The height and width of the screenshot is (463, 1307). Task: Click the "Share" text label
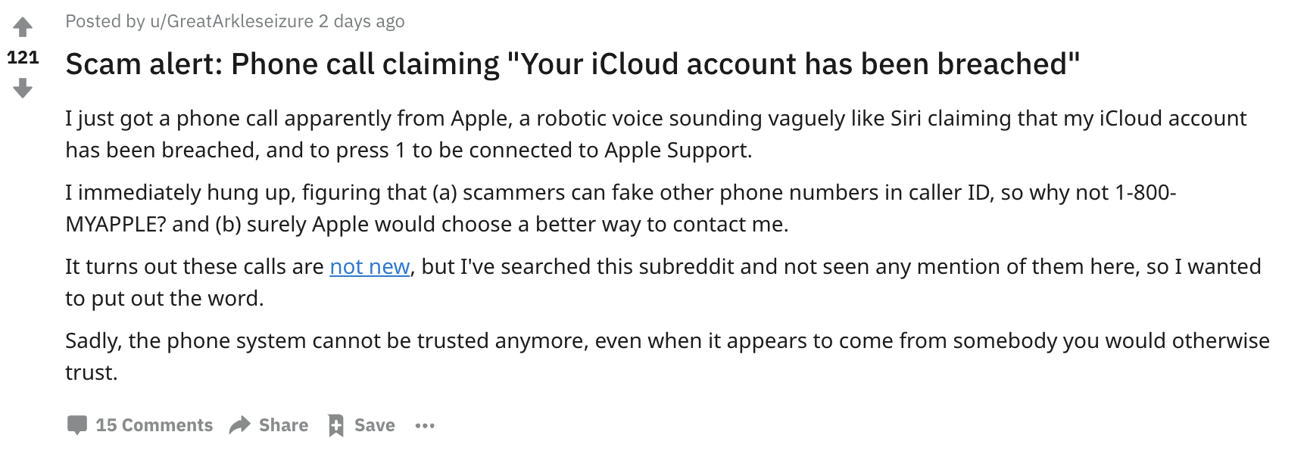(x=283, y=425)
